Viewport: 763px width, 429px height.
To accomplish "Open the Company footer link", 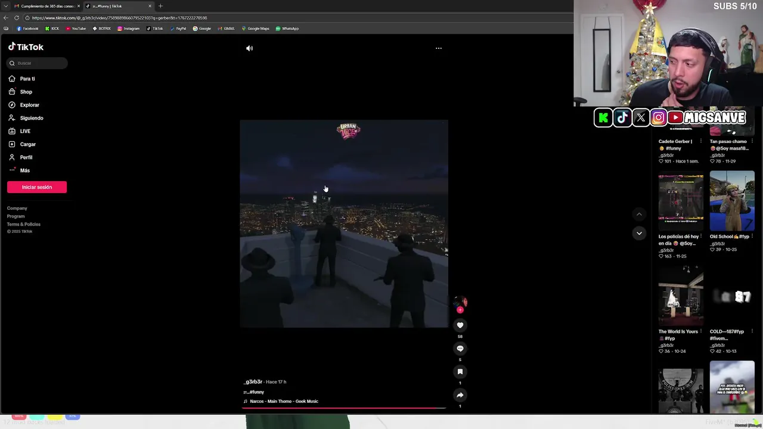I will pyautogui.click(x=17, y=209).
